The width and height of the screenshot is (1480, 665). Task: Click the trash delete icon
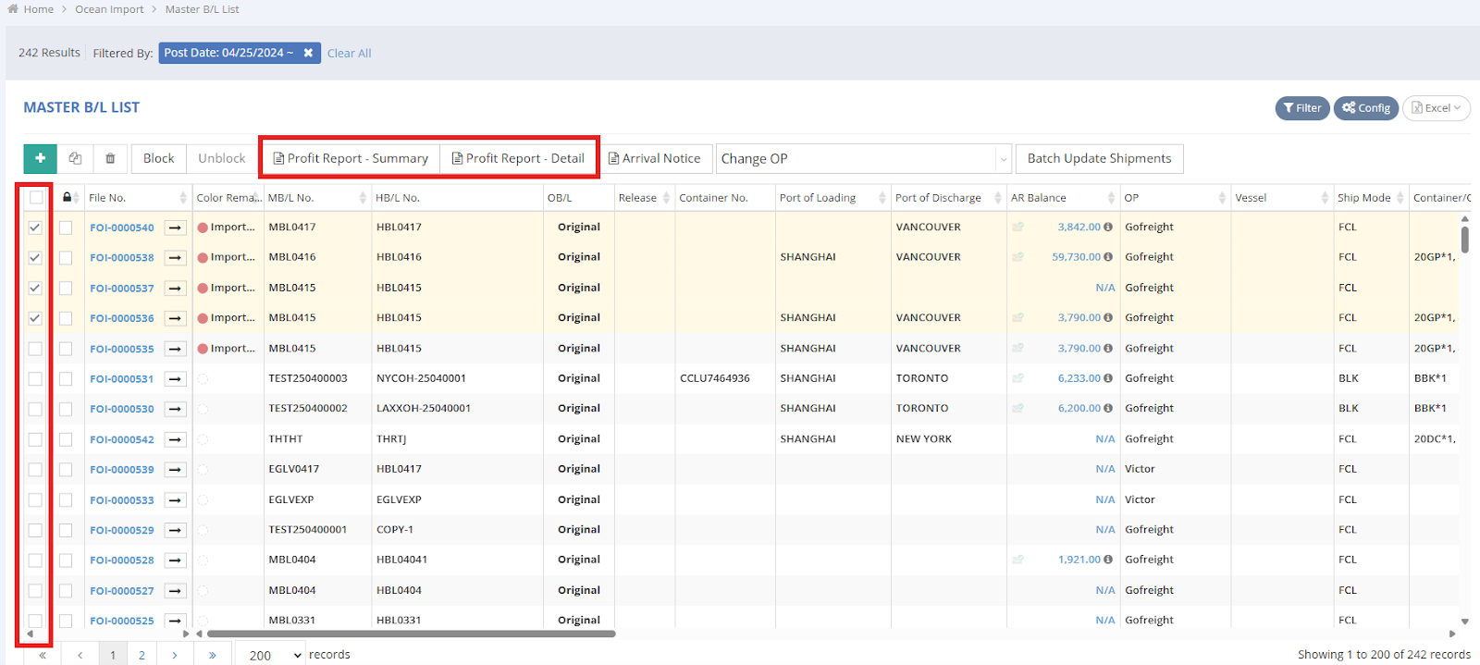pos(110,158)
